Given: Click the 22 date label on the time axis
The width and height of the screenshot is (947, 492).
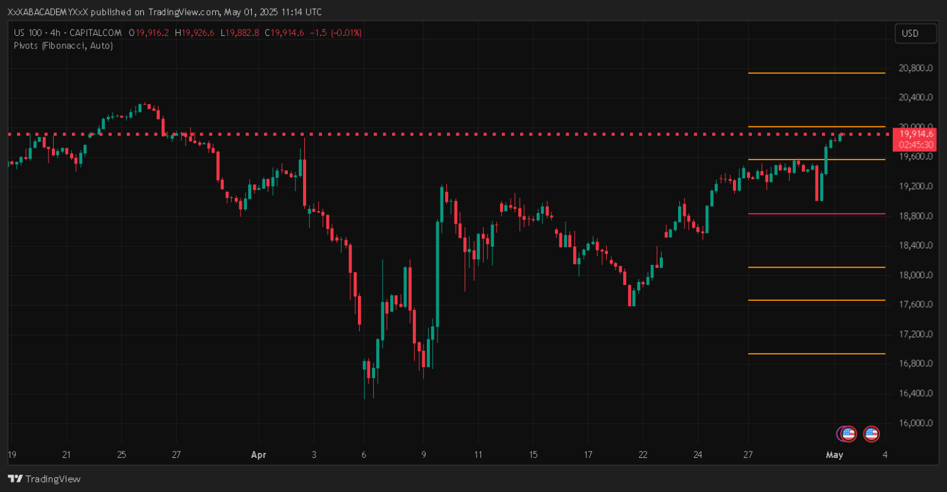Looking at the screenshot, I should coord(642,455).
